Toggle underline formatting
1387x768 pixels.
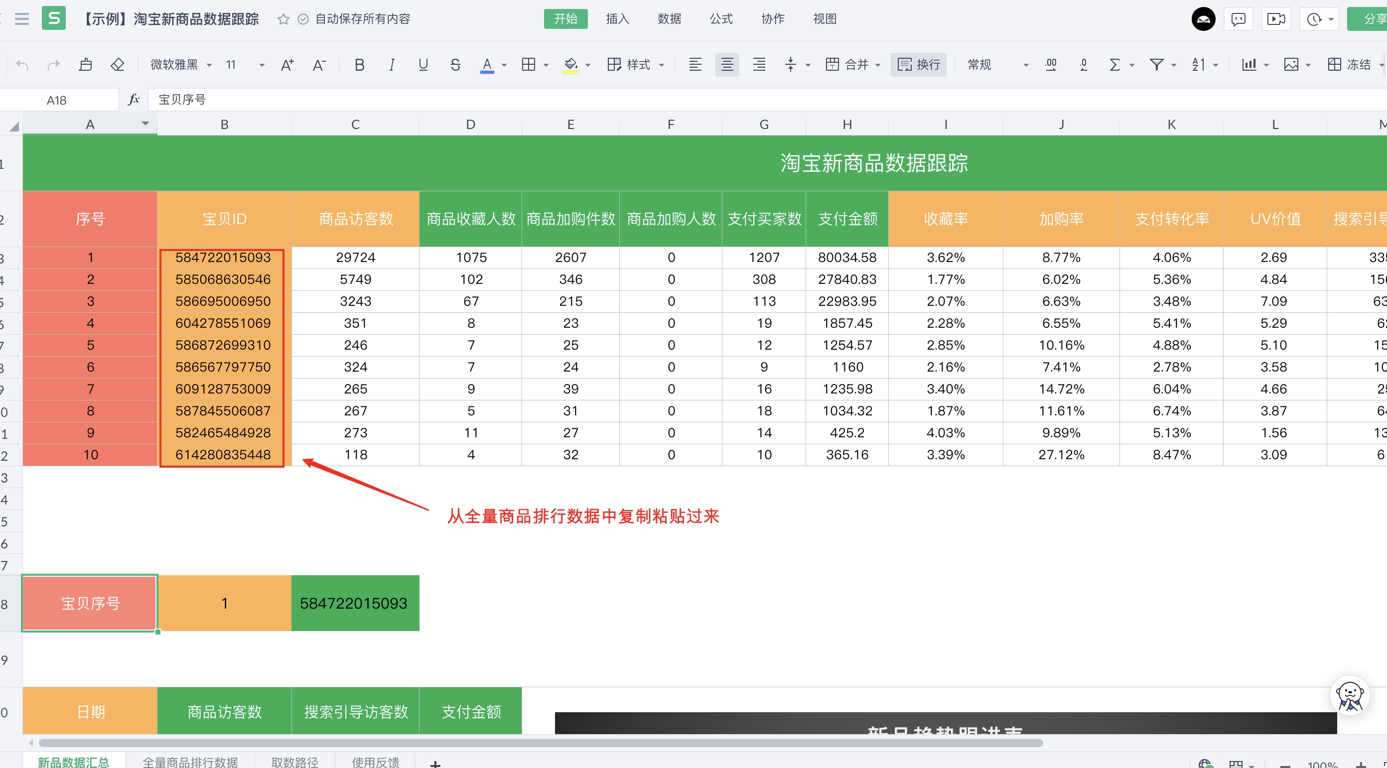point(423,65)
